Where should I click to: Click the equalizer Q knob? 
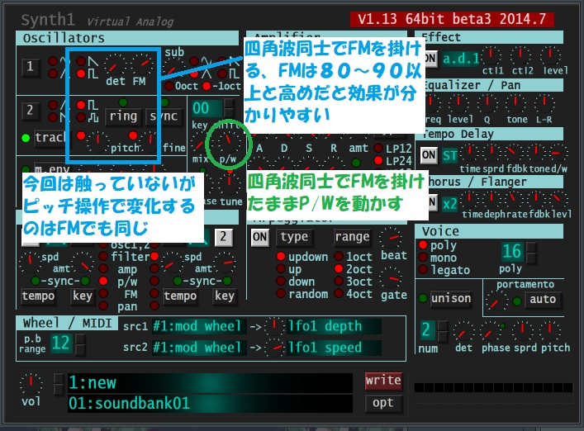tap(487, 103)
